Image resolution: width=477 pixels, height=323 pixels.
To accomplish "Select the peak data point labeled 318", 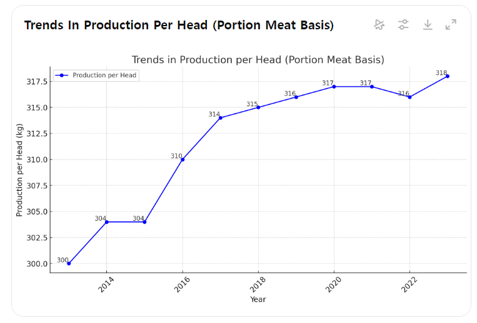I will (448, 76).
